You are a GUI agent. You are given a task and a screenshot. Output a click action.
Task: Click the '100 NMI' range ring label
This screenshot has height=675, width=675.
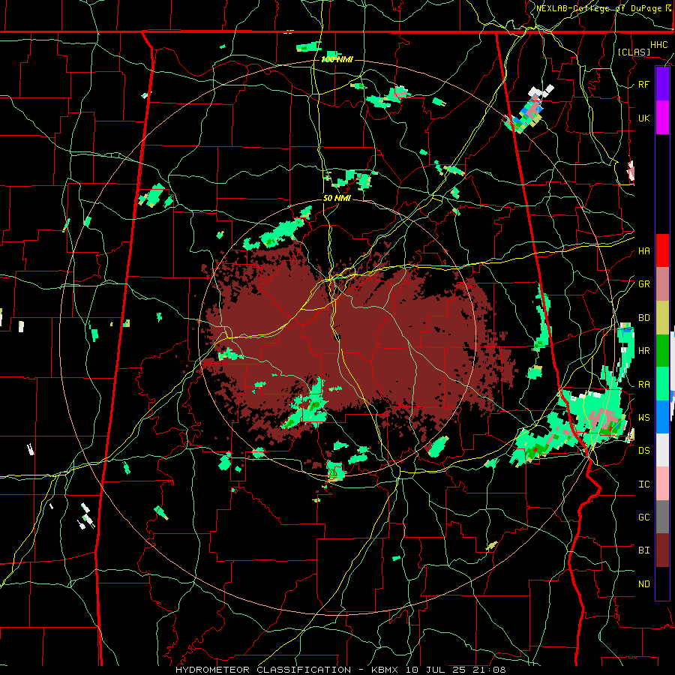point(337,59)
